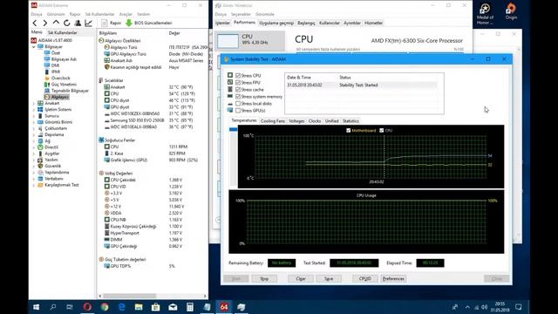Open Origin desktop shortcut
Image resolution: width=558 pixels, height=314 pixels.
[511, 11]
